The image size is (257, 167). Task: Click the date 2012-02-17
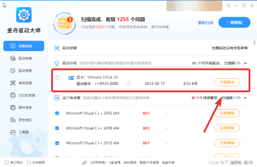coord(155,83)
